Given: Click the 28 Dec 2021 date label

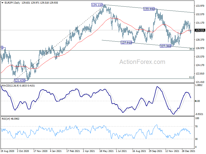Looking at the screenshot, I should [188, 151].
